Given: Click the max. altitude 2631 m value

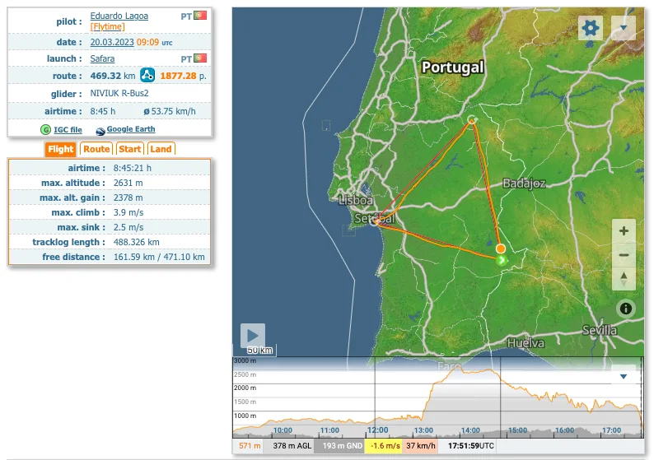Looking at the screenshot, I should click(128, 183).
